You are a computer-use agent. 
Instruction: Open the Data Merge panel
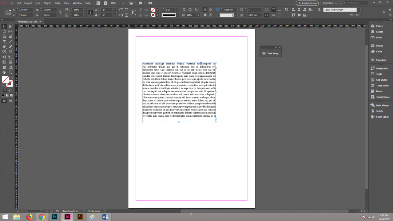point(382,105)
